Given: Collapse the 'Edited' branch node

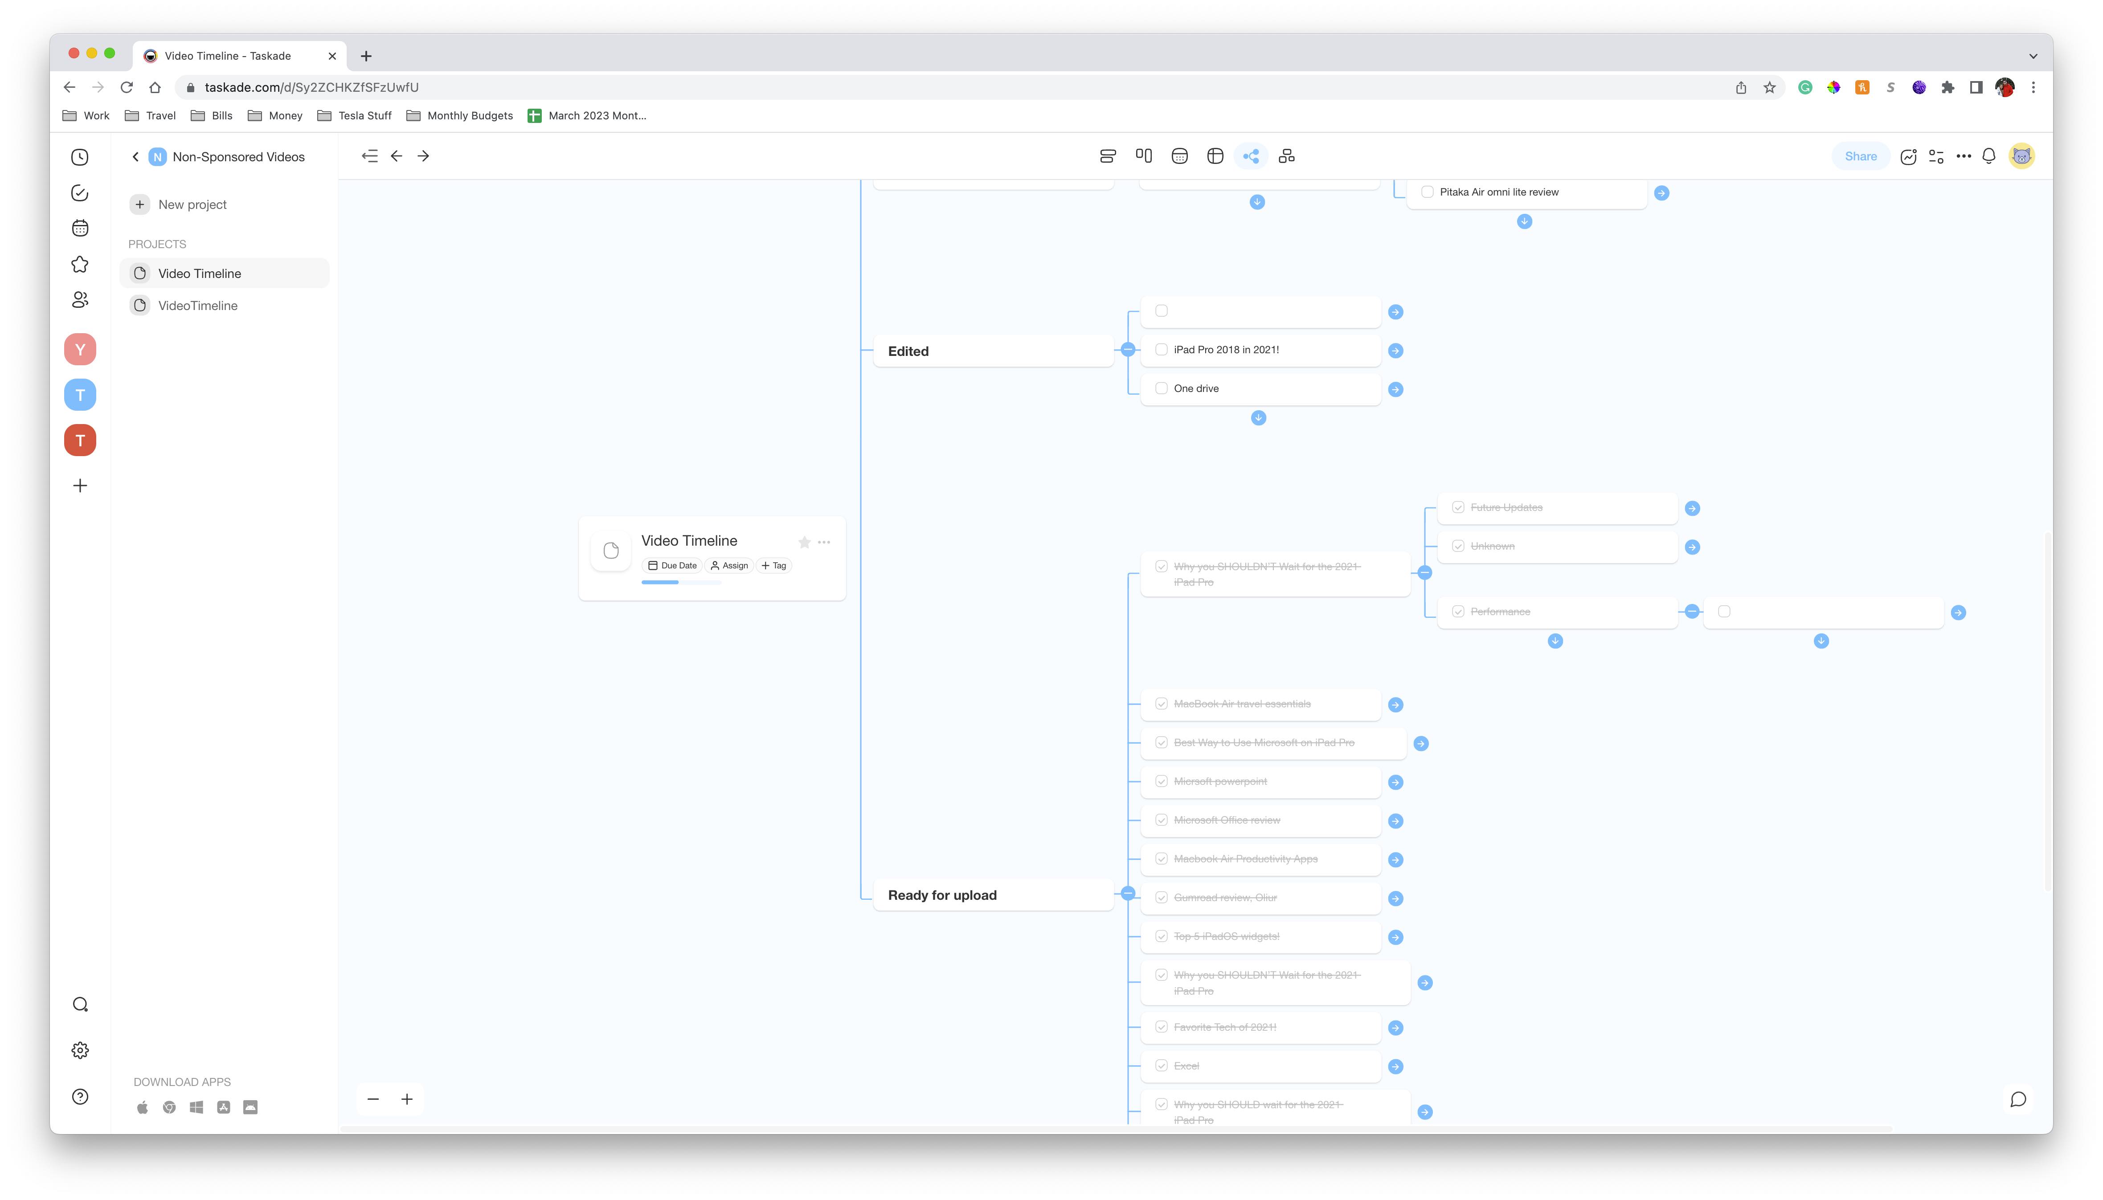Looking at the screenshot, I should 1128,349.
